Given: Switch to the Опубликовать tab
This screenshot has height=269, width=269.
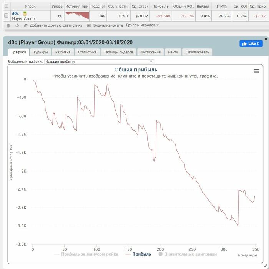Looking at the screenshot, I should point(197,52).
